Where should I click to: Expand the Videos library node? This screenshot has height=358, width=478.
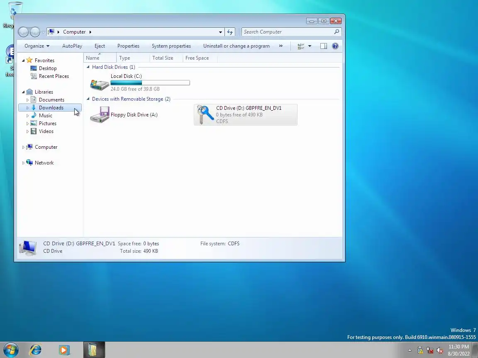27,131
